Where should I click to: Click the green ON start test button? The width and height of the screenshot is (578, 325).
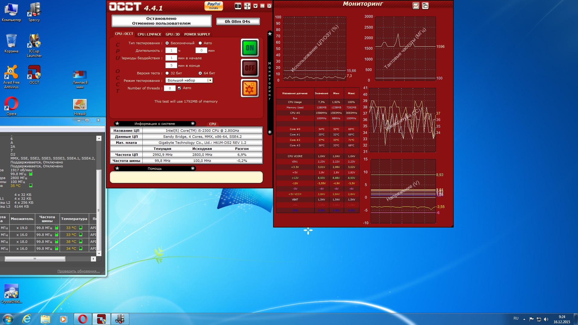pos(250,48)
